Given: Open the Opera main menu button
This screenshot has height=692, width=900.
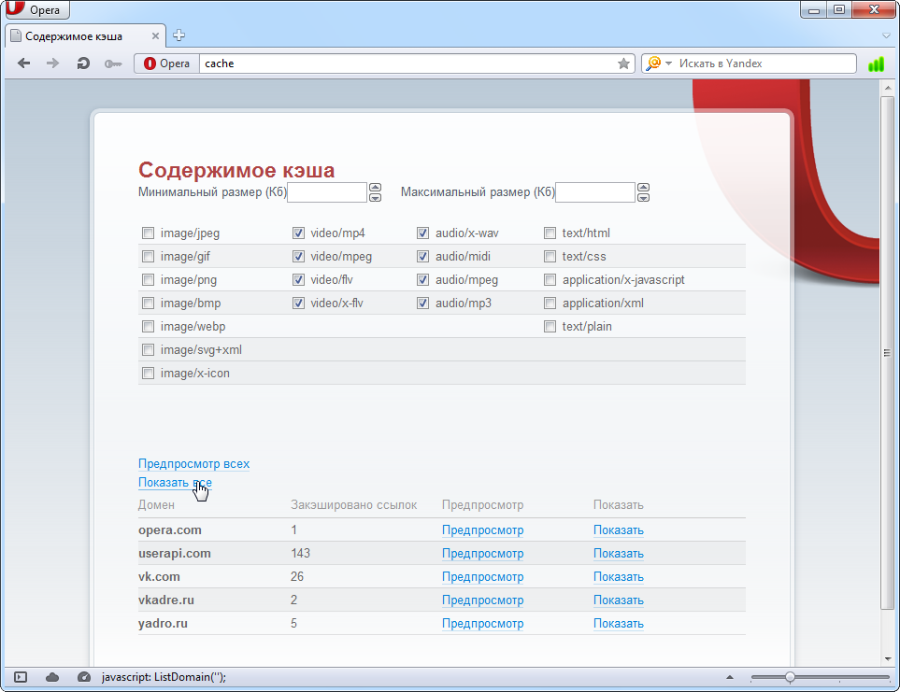Looking at the screenshot, I should tap(36, 9).
